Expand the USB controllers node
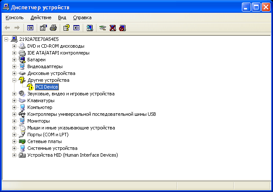Viewport: 273px width, 192px height. (14, 114)
